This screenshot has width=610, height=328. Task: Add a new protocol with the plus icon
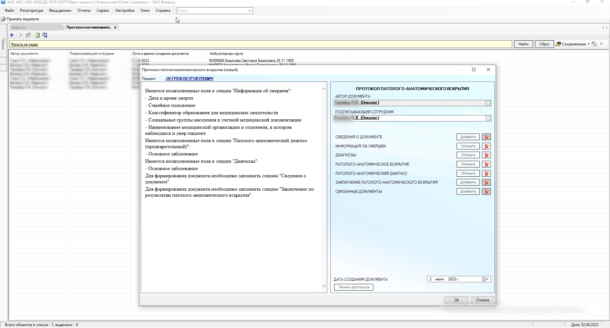(x=12, y=35)
